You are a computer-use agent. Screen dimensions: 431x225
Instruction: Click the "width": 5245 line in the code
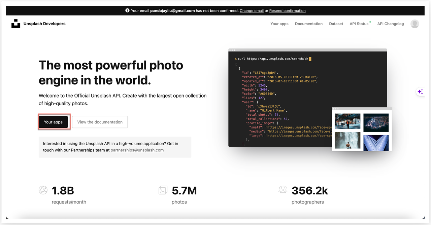(x=255, y=85)
